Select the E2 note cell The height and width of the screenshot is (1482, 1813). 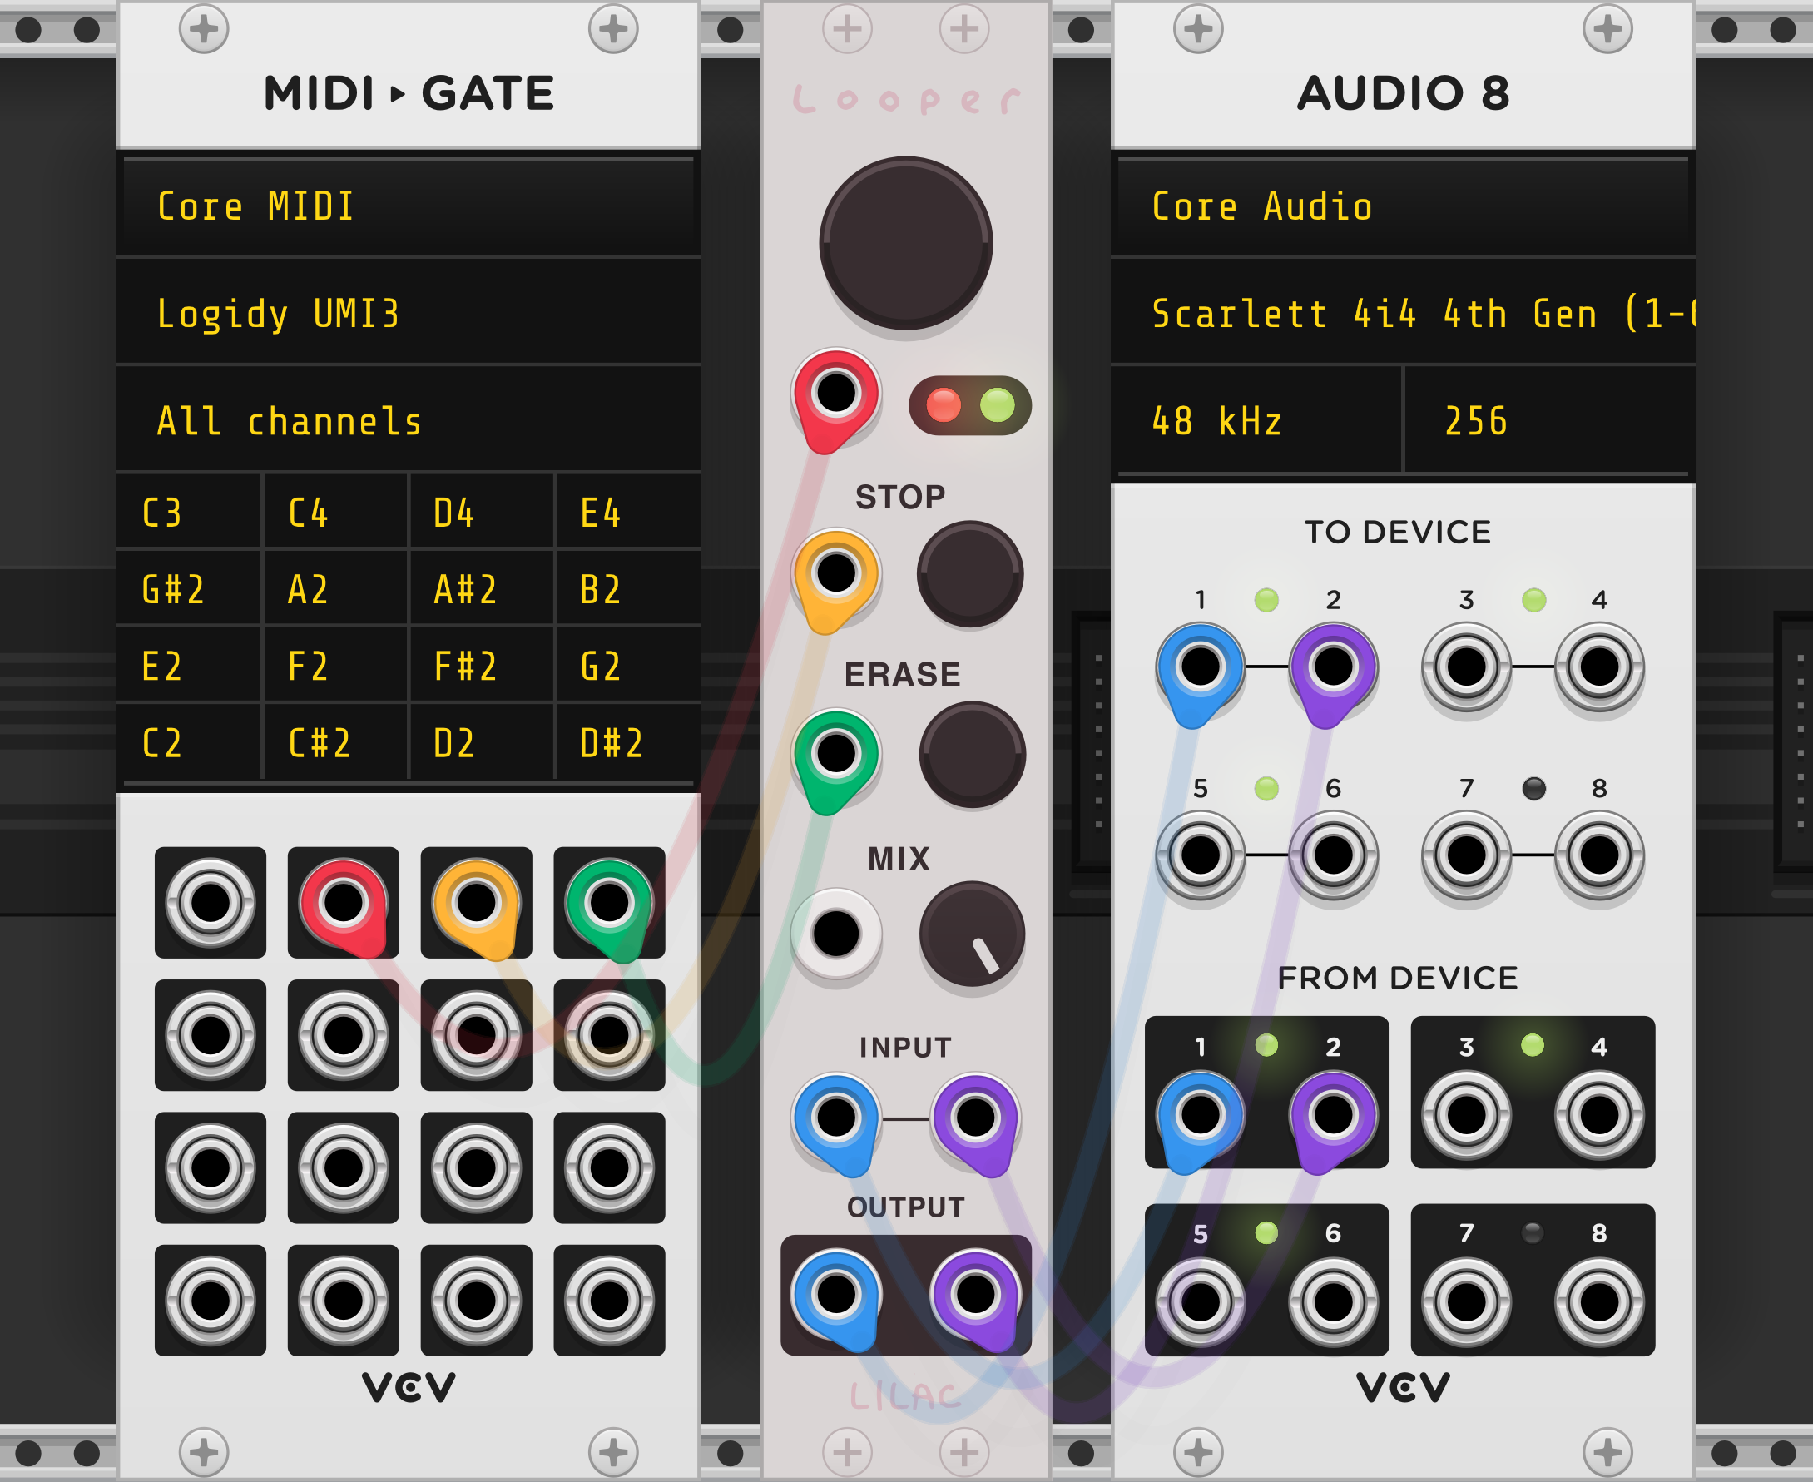(x=189, y=666)
